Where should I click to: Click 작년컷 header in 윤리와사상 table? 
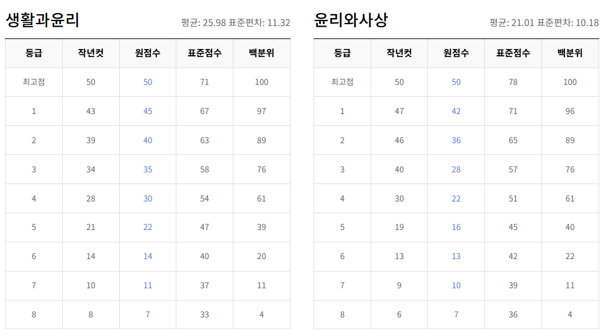tap(399, 53)
